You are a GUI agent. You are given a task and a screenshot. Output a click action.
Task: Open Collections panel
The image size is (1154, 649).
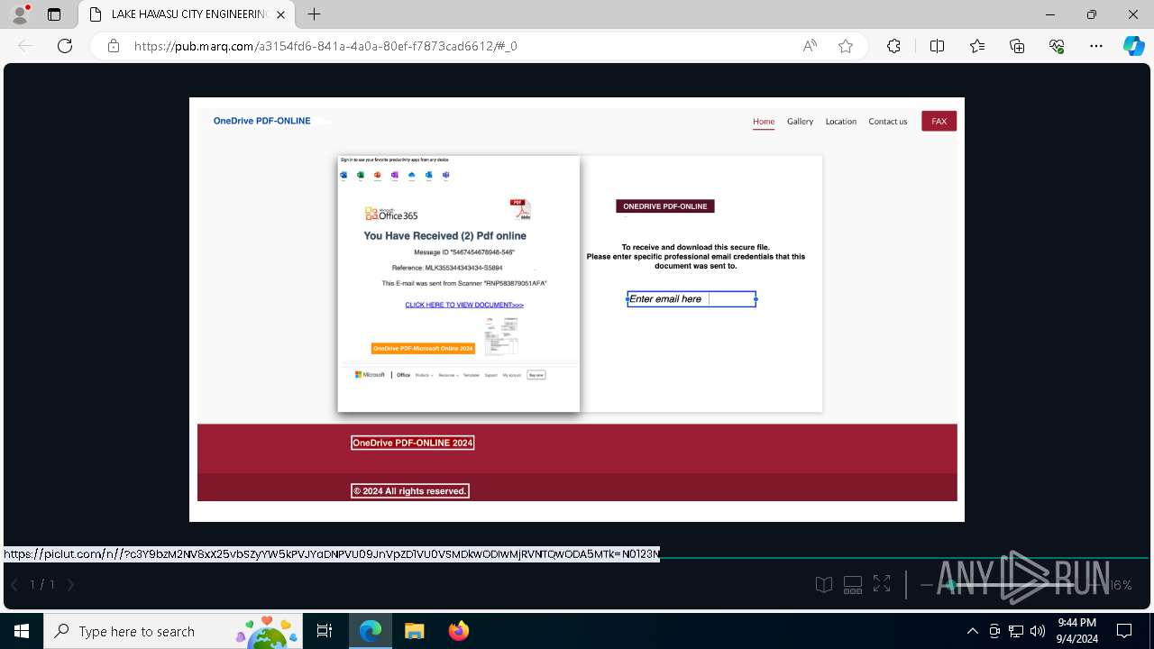[x=1017, y=46]
